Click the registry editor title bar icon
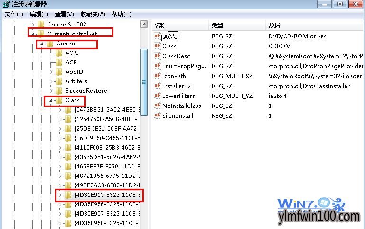The width and height of the screenshot is (365, 229). pos(7,4)
